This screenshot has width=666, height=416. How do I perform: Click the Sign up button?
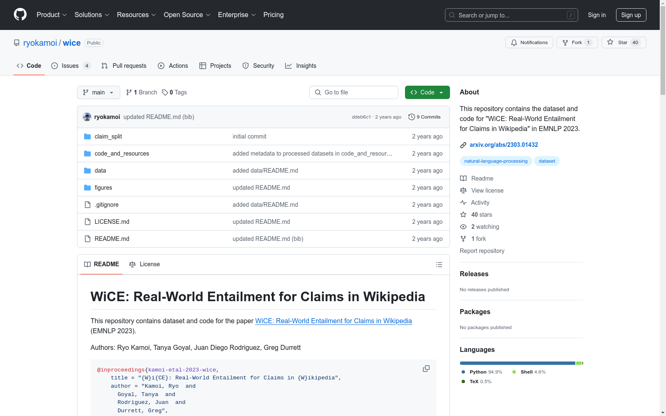631,15
